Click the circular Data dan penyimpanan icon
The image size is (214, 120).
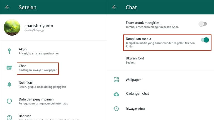pyautogui.click(x=9, y=101)
